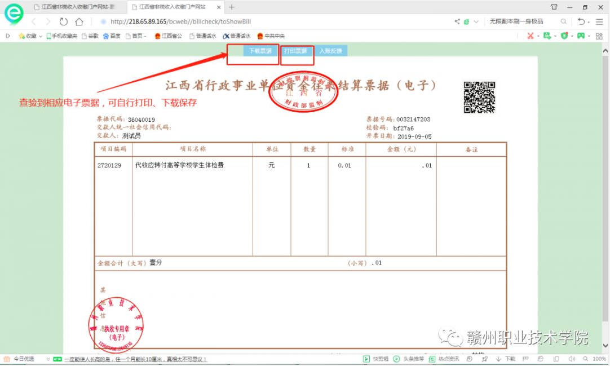Click the 打印票据 print button
The height and width of the screenshot is (366, 610).
click(295, 51)
